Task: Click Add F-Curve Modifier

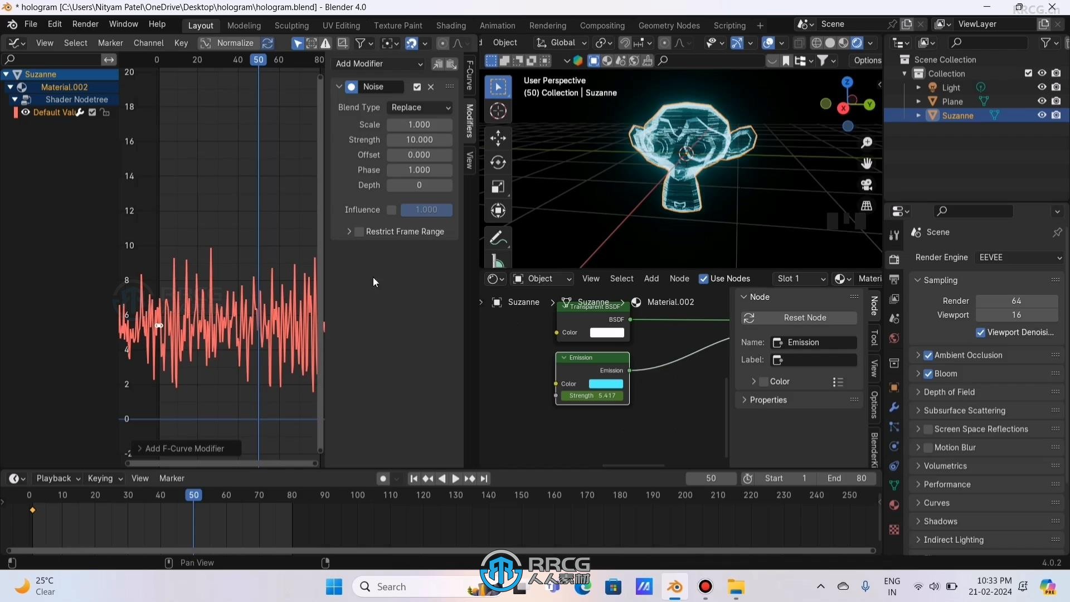Action: click(185, 448)
